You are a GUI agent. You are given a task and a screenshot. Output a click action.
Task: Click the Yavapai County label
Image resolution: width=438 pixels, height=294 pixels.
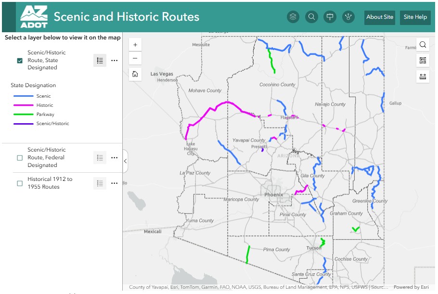point(249,140)
